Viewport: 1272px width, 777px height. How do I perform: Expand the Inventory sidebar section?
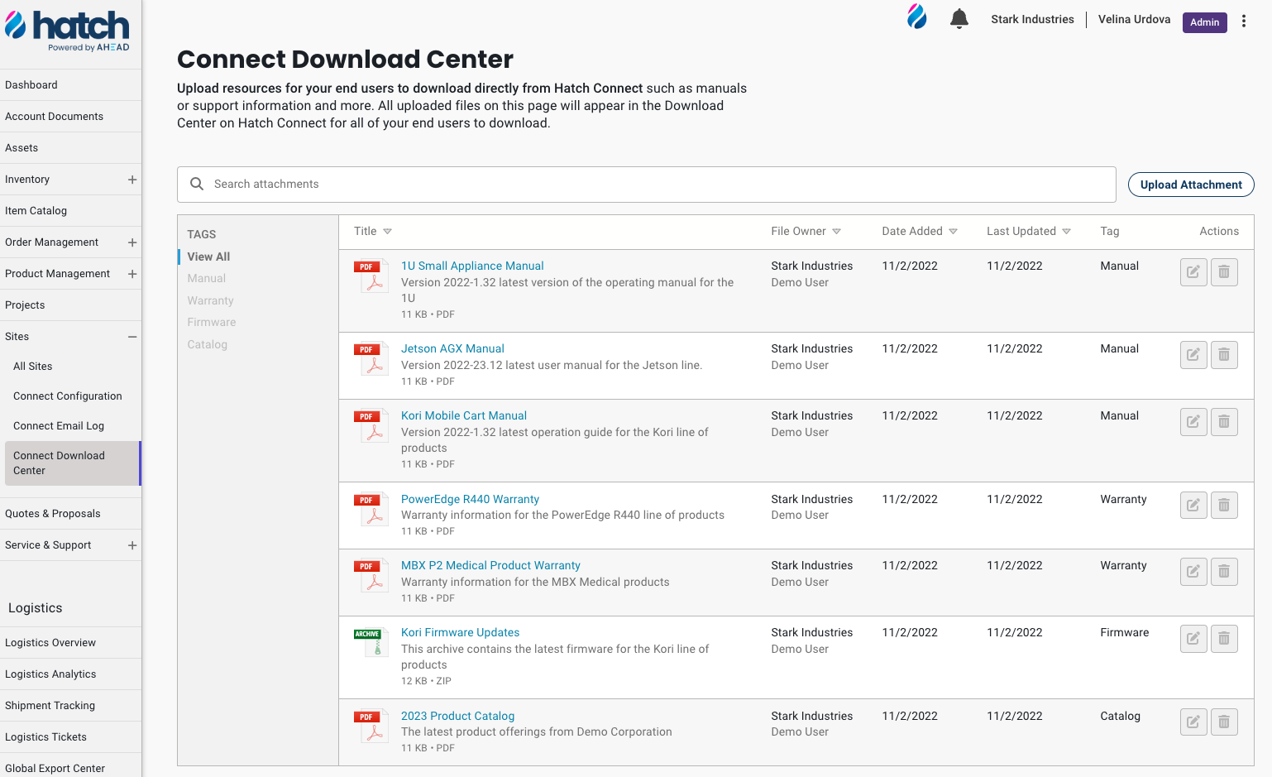click(132, 180)
